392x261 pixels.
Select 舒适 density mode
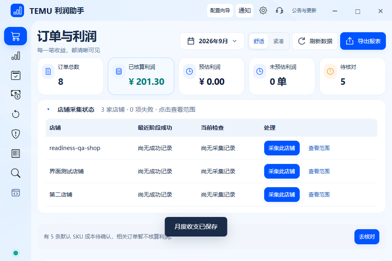259,41
